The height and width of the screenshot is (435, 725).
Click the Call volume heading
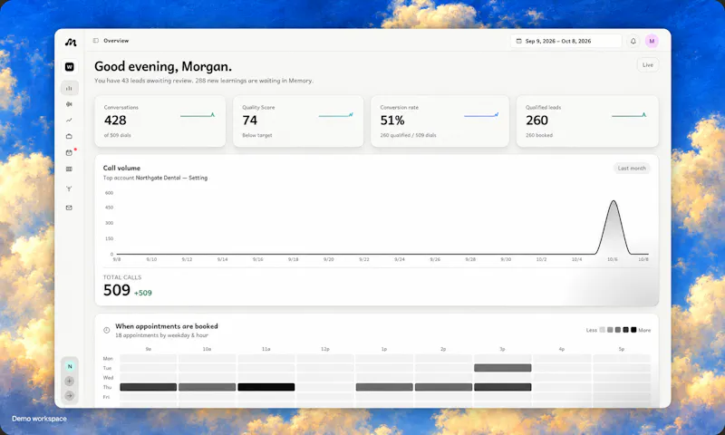(x=121, y=169)
